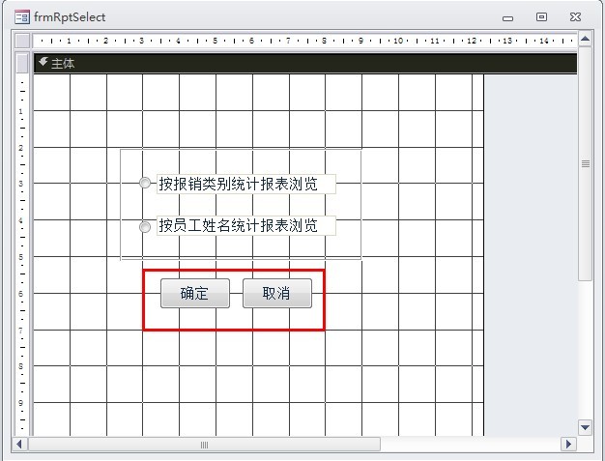Click the 按员工姓名统计报表浏览 label
The image size is (605, 461).
(246, 225)
